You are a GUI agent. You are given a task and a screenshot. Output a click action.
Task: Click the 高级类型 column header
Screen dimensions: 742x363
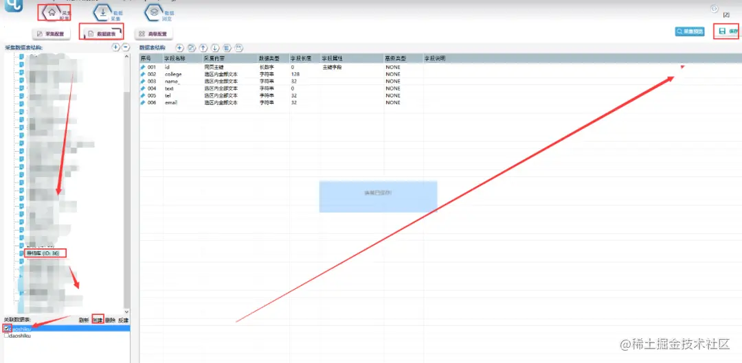(403, 58)
